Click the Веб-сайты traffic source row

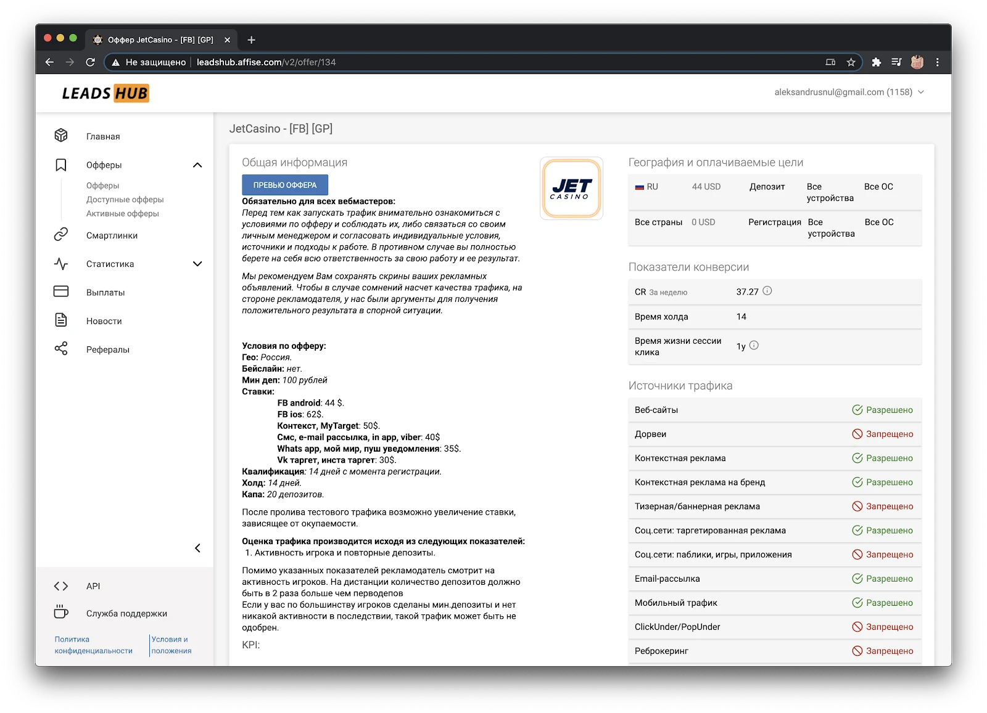click(775, 410)
